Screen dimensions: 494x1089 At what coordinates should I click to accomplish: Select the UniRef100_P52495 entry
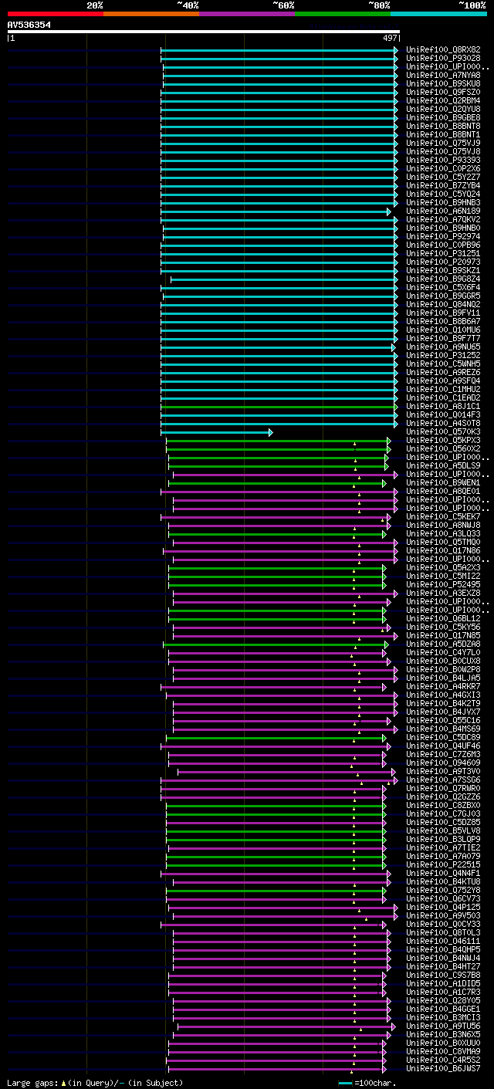pyautogui.click(x=443, y=585)
